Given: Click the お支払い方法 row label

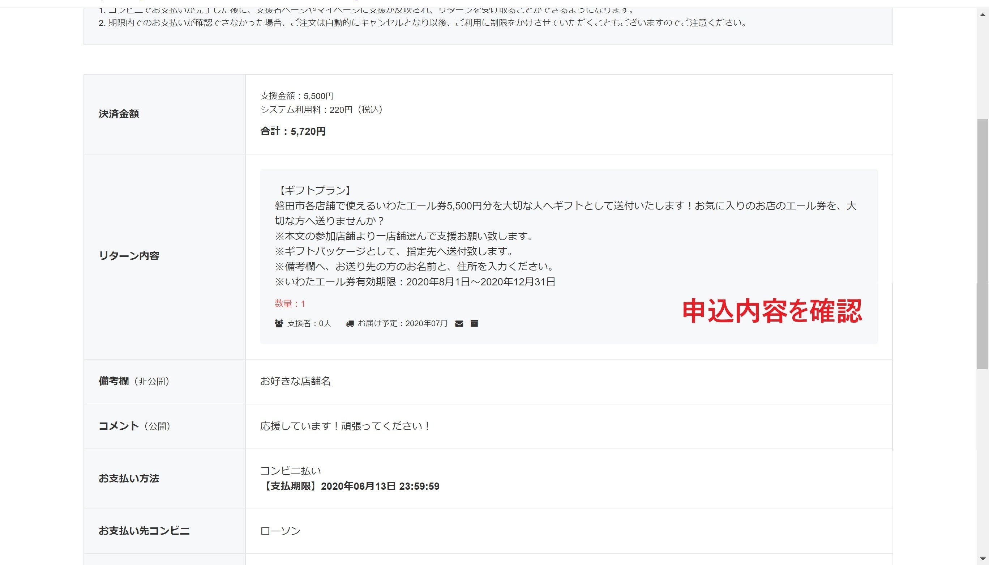Looking at the screenshot, I should [x=129, y=479].
